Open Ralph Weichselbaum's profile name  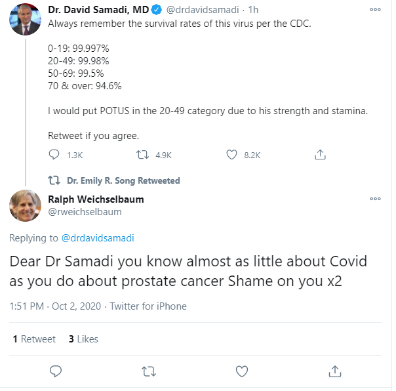(96, 199)
